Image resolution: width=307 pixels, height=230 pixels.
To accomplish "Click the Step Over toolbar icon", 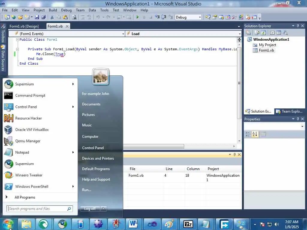I will point(164,17).
